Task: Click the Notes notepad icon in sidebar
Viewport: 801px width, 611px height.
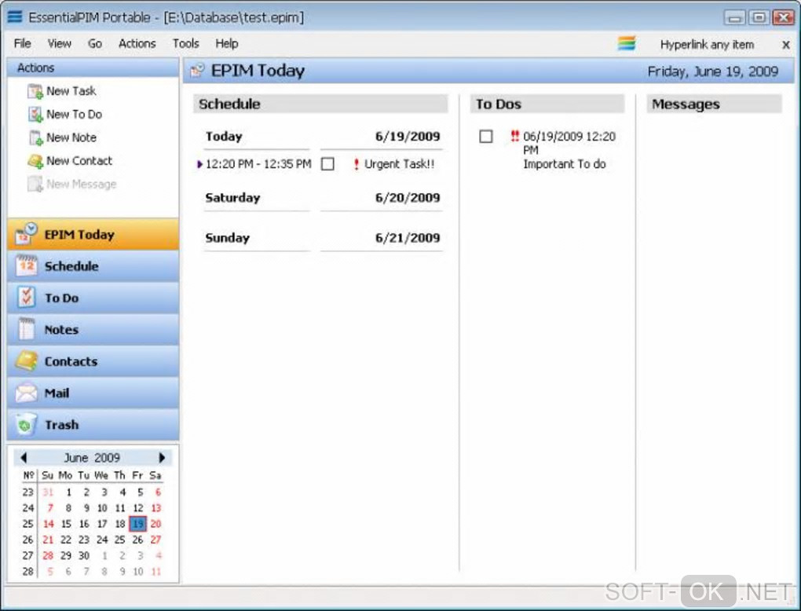Action: tap(26, 329)
